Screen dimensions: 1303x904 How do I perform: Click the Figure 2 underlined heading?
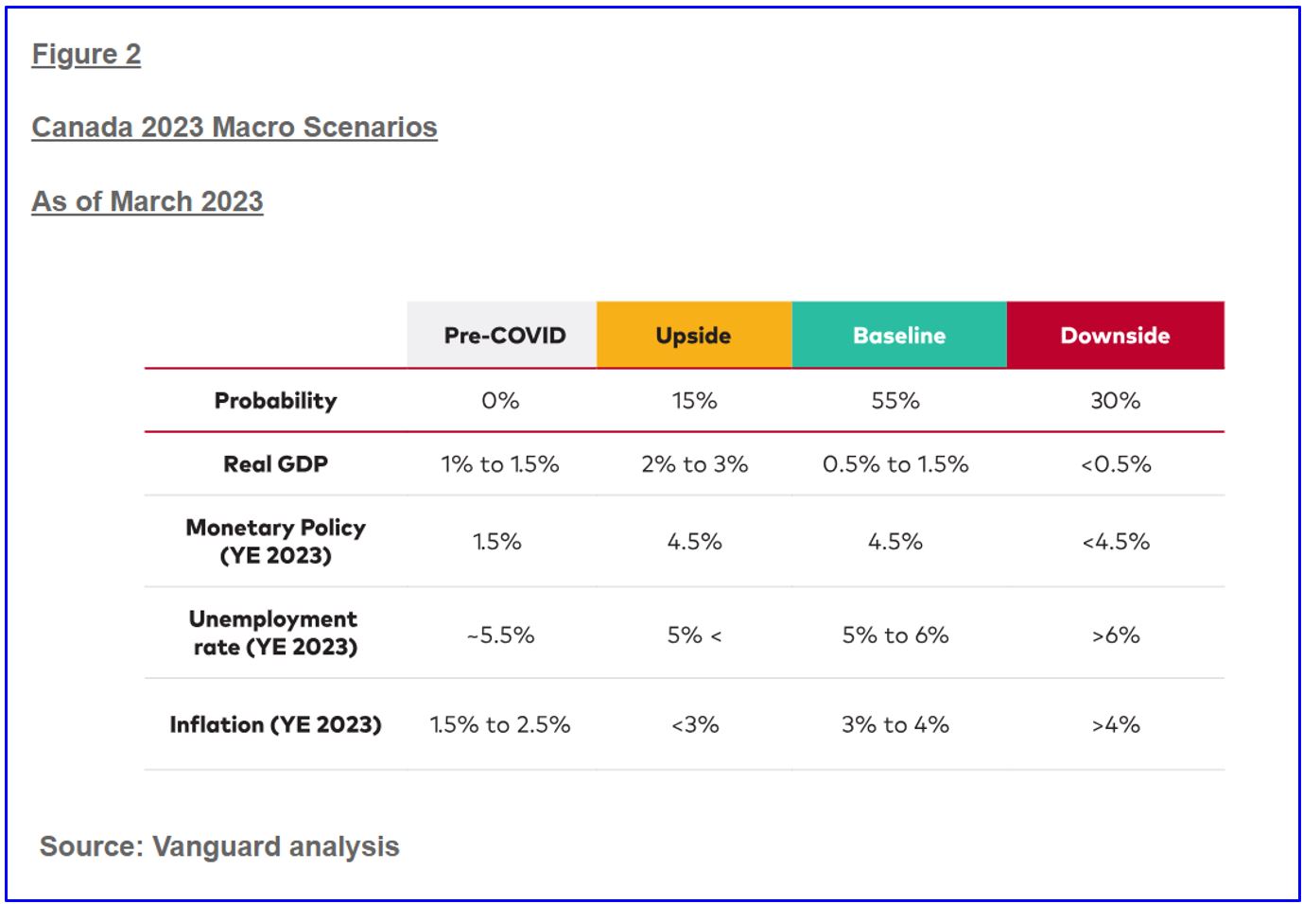tap(86, 55)
